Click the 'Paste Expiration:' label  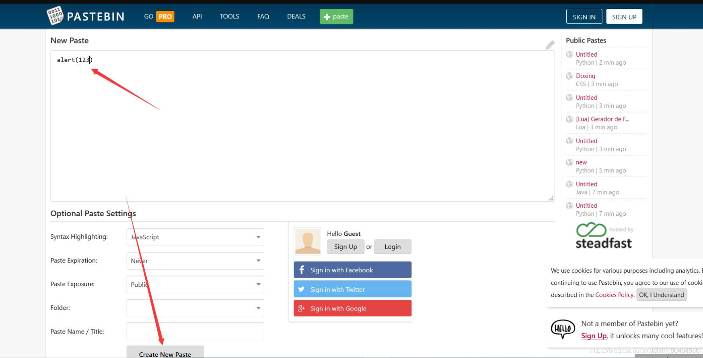[74, 260]
